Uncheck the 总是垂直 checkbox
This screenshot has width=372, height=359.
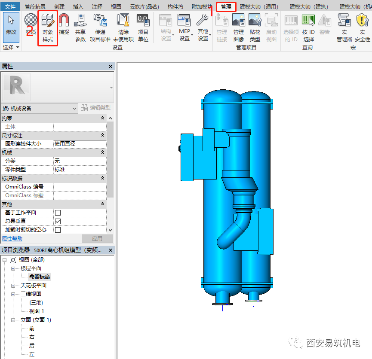[58, 221]
